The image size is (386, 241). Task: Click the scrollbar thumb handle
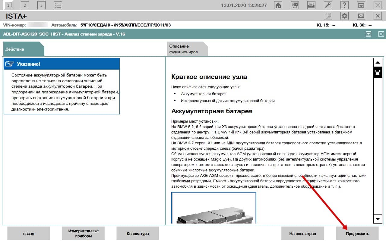(x=378, y=72)
